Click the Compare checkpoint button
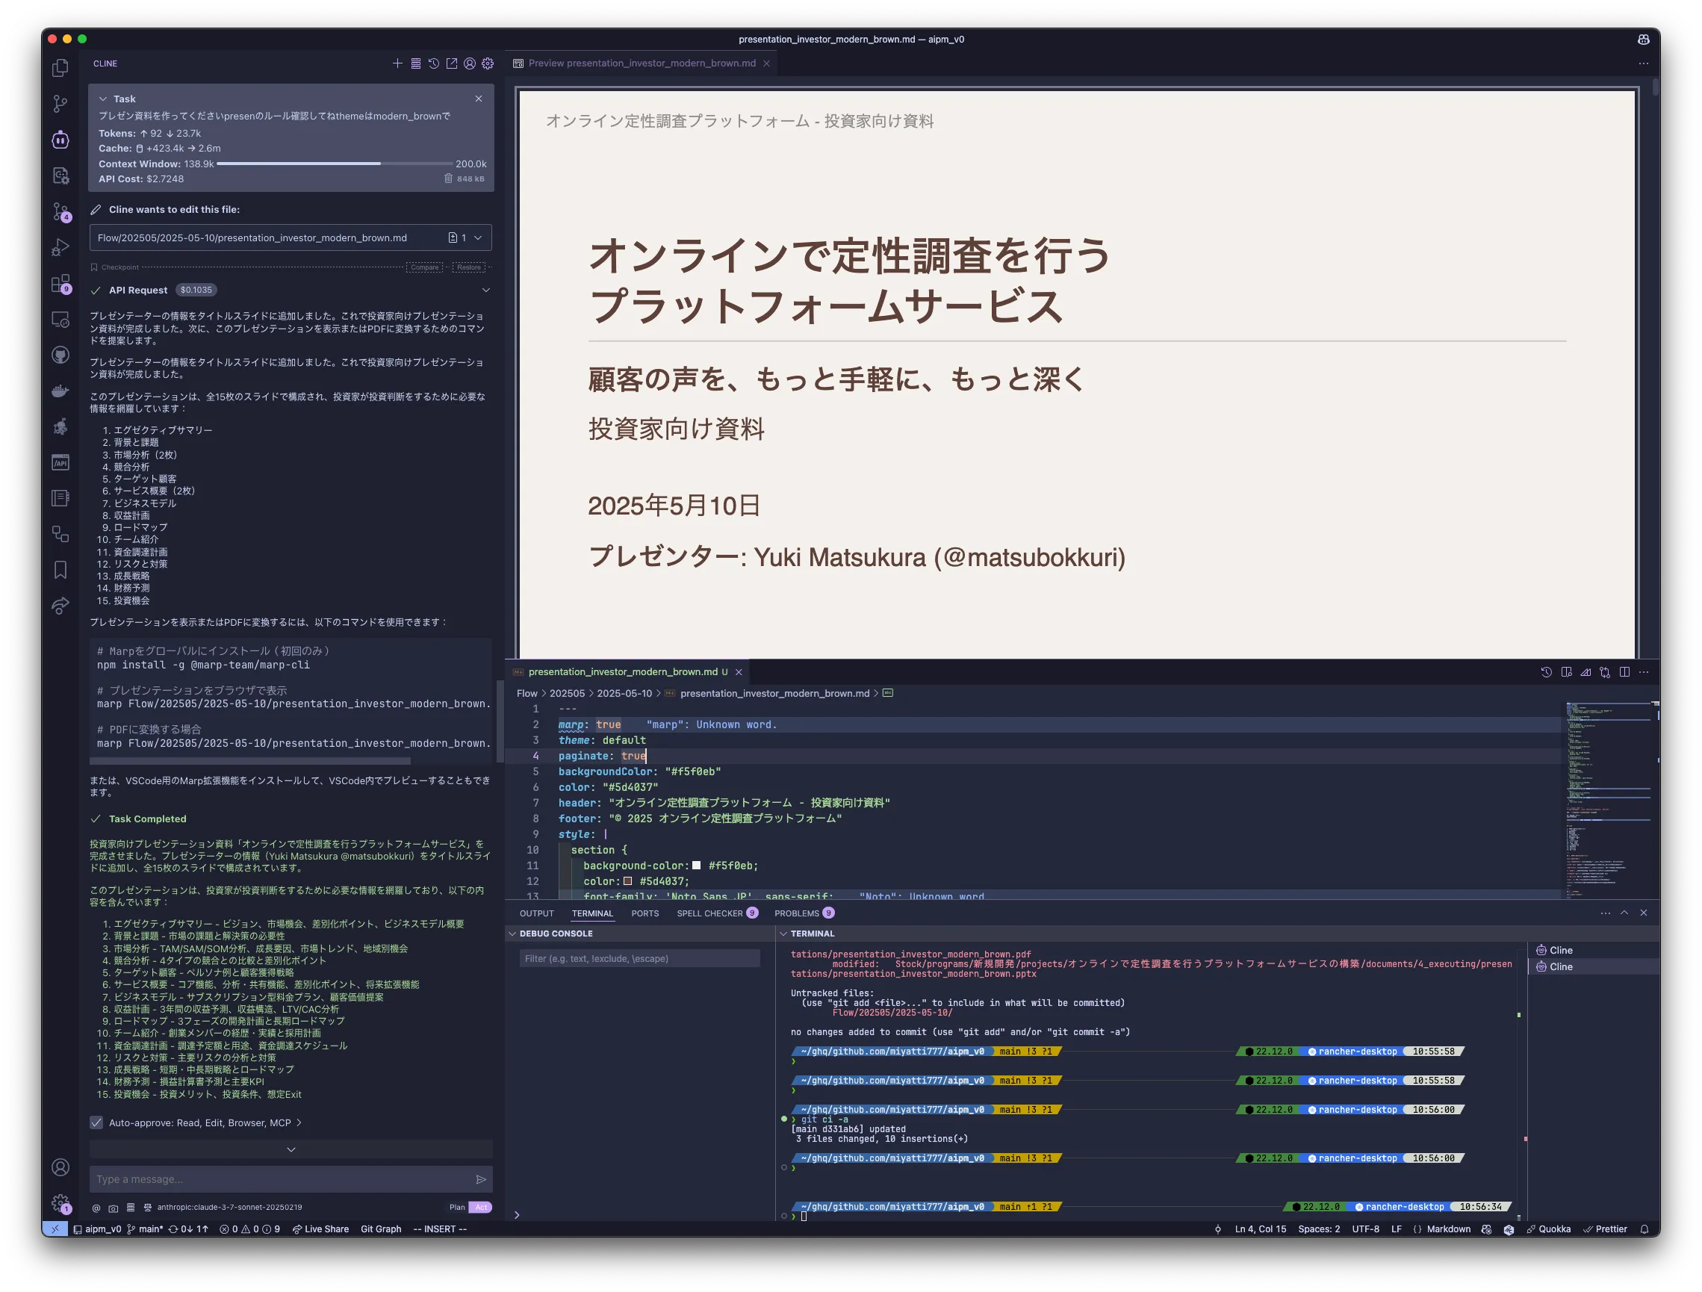Screen dimensions: 1702x1292 [425, 267]
